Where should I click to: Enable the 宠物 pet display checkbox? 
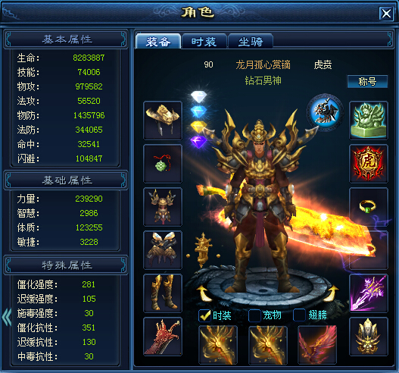(254, 315)
